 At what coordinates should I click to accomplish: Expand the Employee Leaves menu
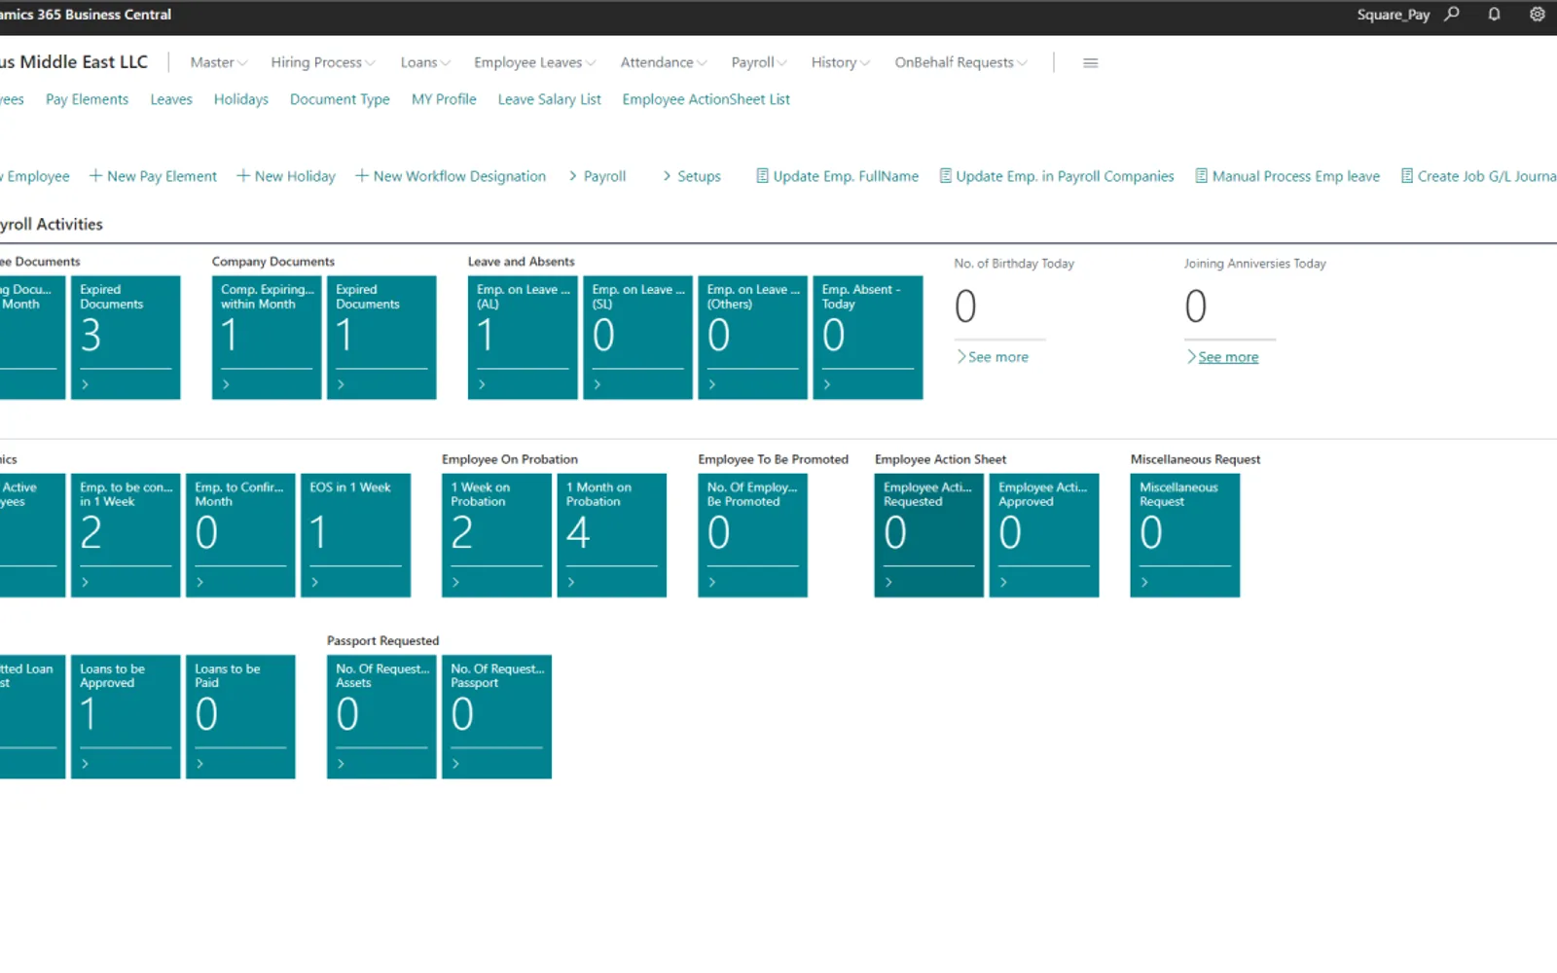click(x=535, y=62)
